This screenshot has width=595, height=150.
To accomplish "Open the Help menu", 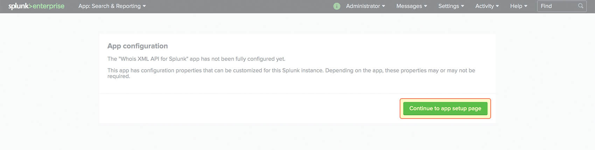I will 518,6.
